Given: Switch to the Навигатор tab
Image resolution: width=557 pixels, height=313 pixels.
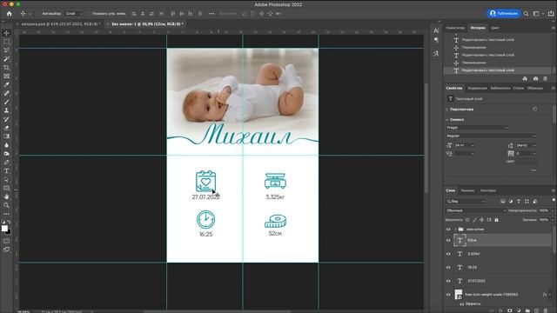Looking at the screenshot, I should 455,28.
